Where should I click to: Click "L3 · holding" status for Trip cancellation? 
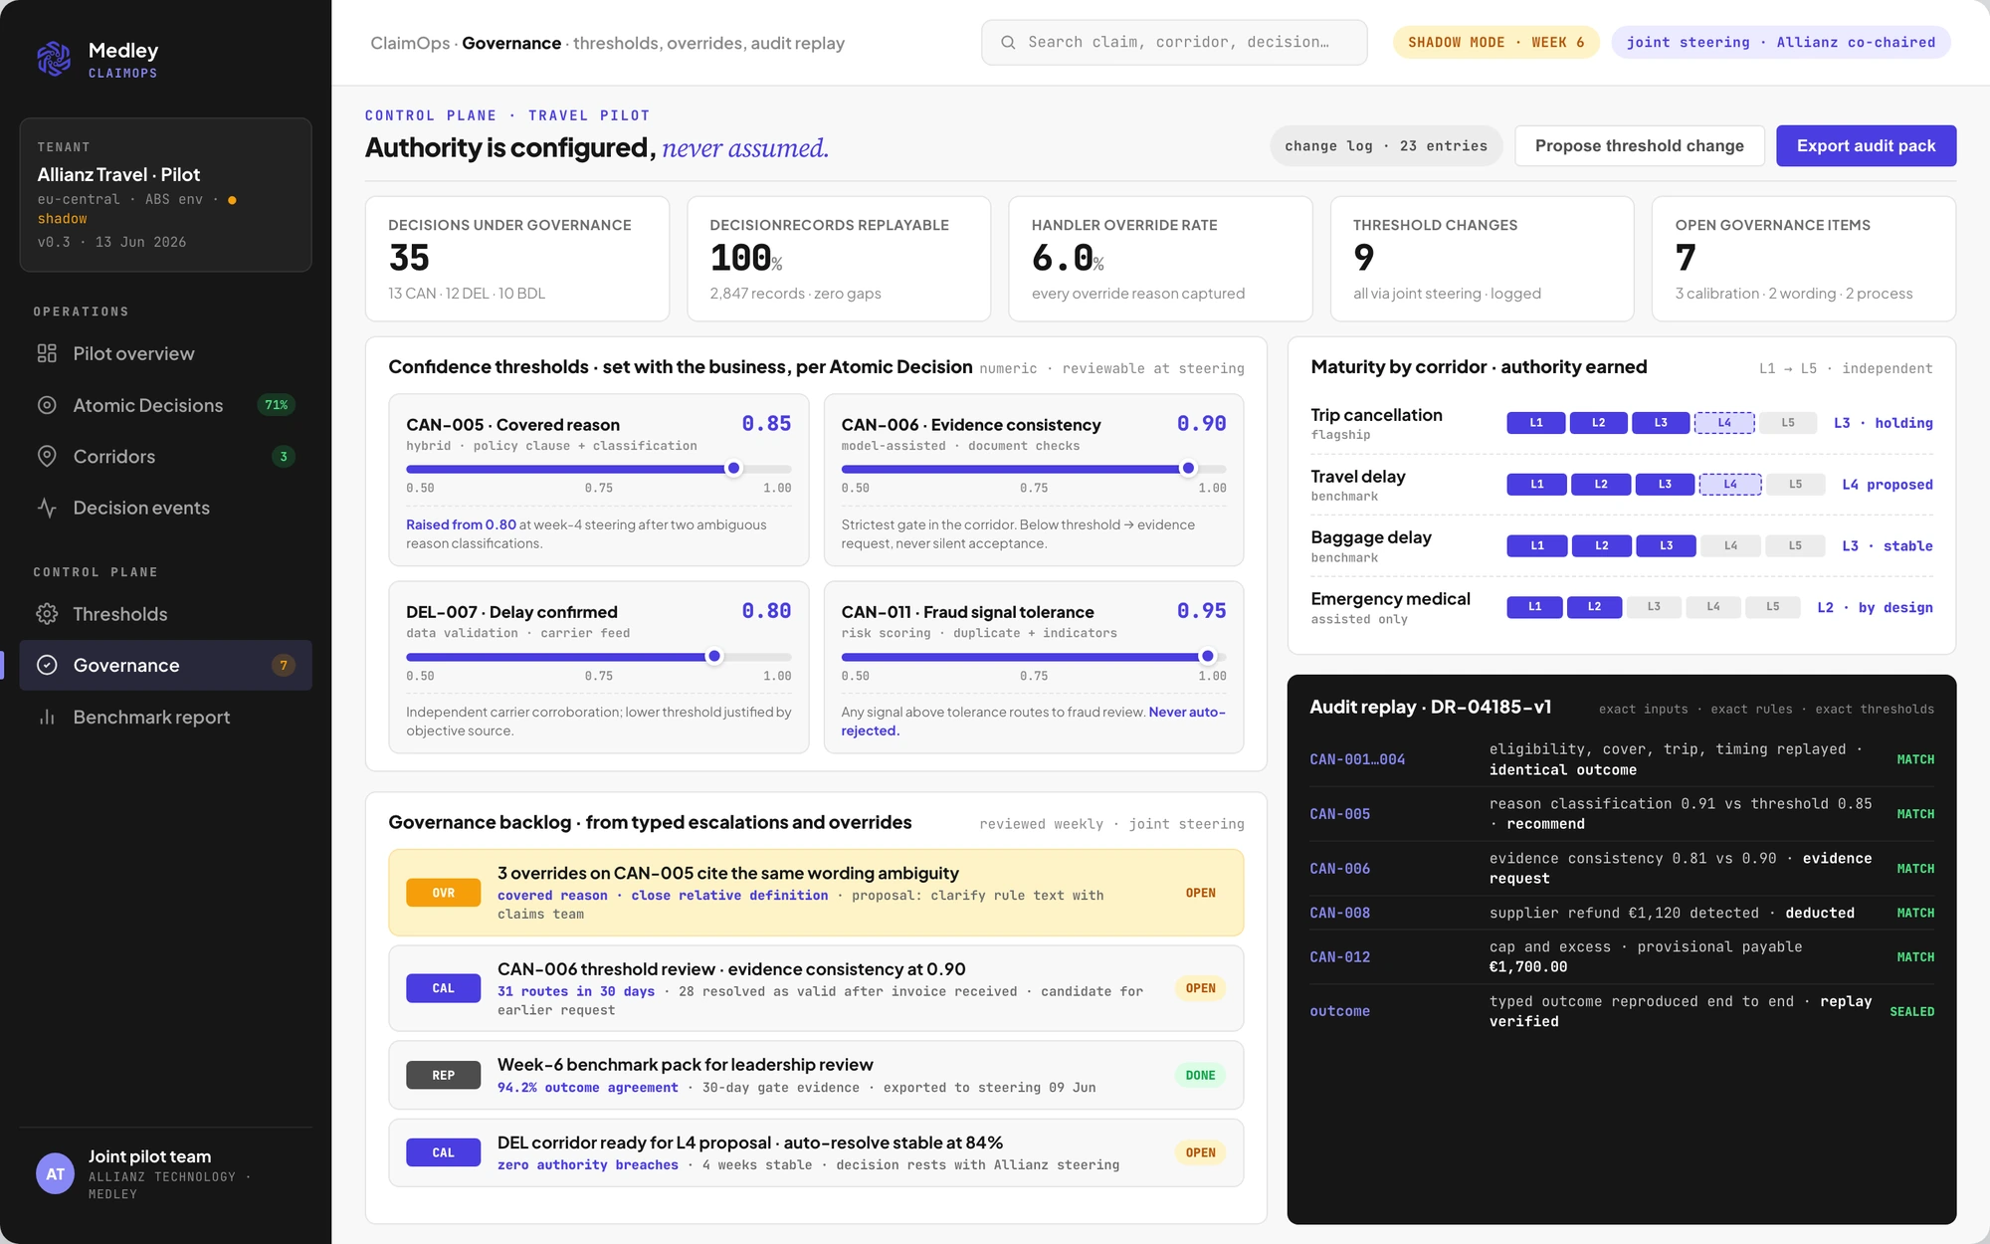click(1884, 423)
